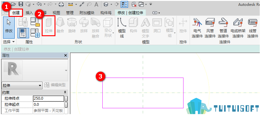The image size is (261, 115).
Task: Click the Revit type preview thumbnail
Action: (x=13, y=70)
